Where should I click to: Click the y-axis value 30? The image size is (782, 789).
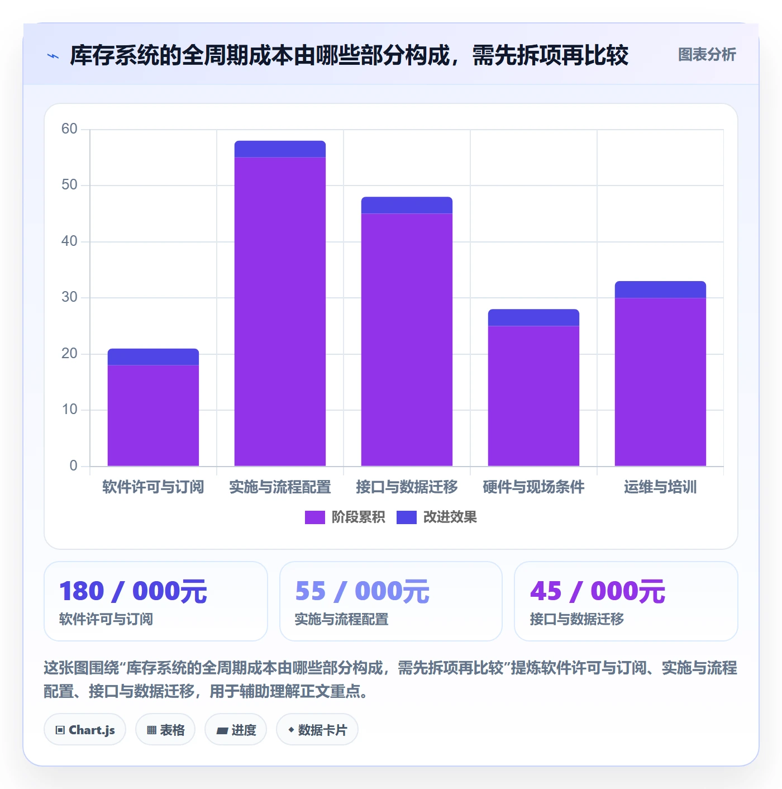click(69, 297)
